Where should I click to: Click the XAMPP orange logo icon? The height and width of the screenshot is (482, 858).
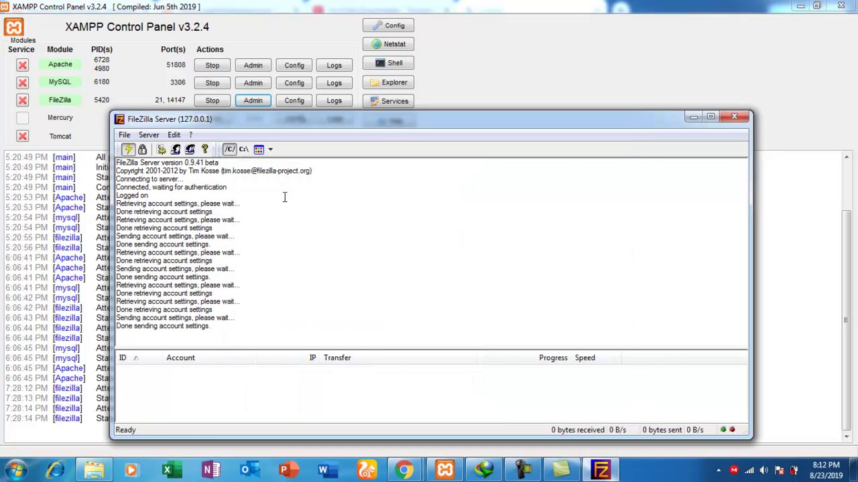13,27
